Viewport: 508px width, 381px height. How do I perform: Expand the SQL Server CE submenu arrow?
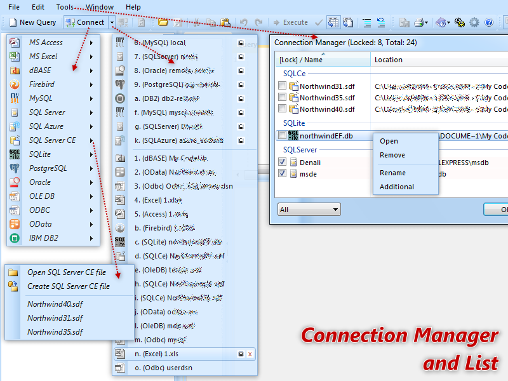click(x=91, y=140)
